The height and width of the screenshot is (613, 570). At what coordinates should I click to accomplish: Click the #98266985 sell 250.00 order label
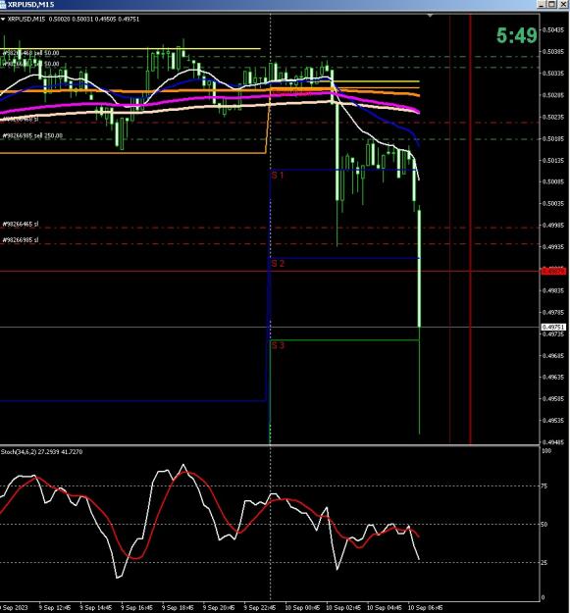pyautogui.click(x=32, y=135)
